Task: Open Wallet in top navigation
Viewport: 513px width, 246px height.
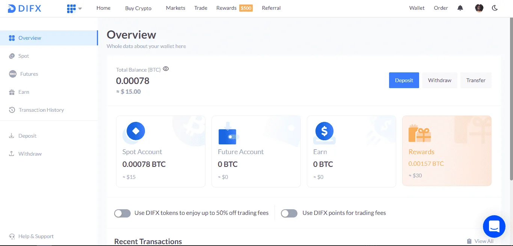Action: click(417, 8)
